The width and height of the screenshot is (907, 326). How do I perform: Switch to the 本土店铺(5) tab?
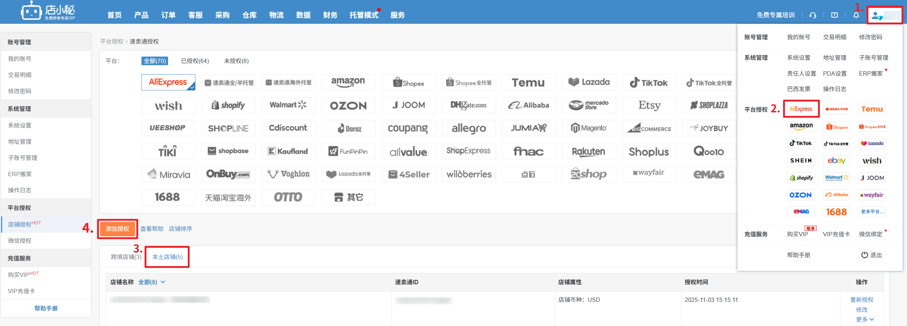coord(167,257)
